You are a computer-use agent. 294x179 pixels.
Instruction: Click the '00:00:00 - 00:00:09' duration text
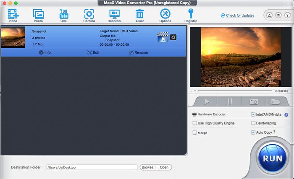click(x=114, y=44)
